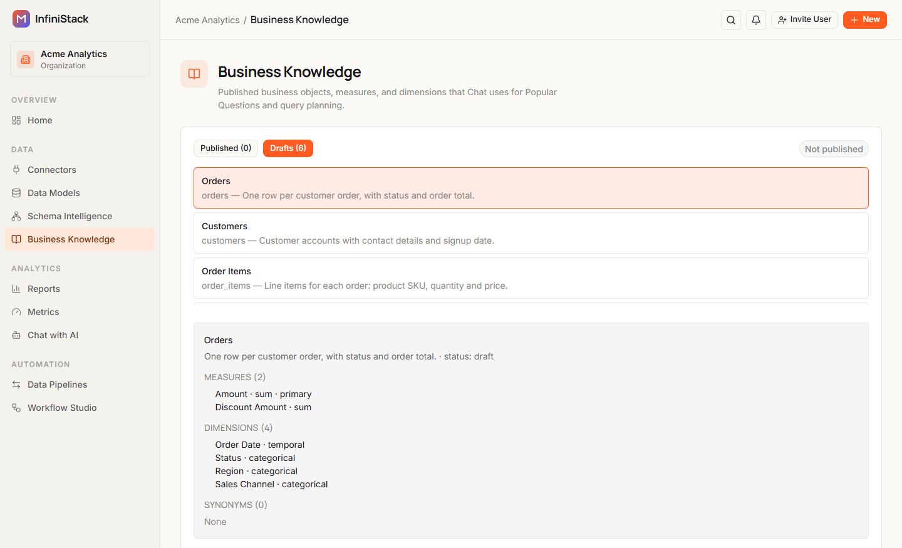902x548 pixels.
Task: Click 'Status · categorical' dimension
Action: pyautogui.click(x=255, y=458)
